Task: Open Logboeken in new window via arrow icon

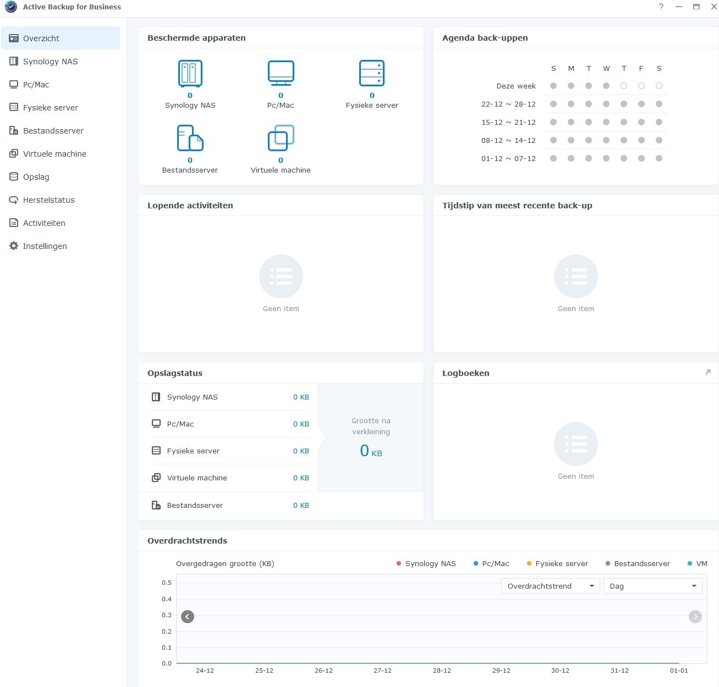Action: click(x=708, y=373)
